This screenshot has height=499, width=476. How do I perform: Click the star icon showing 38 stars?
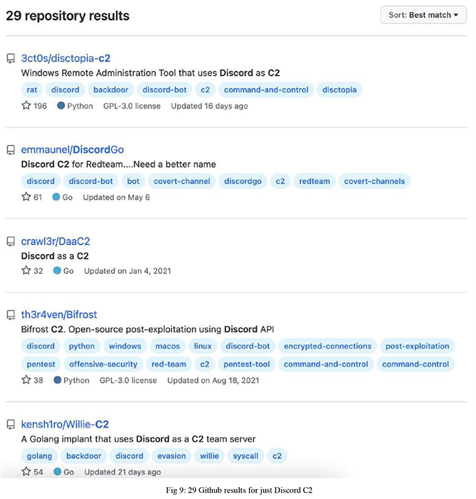pyautogui.click(x=26, y=380)
